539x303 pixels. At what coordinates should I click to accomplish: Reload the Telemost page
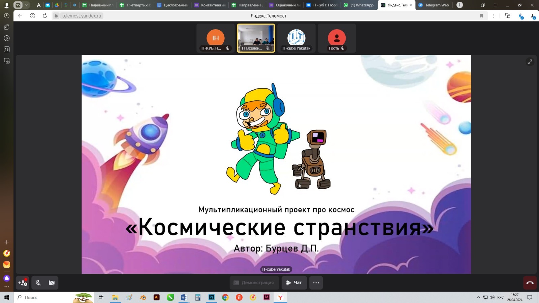tap(45, 16)
